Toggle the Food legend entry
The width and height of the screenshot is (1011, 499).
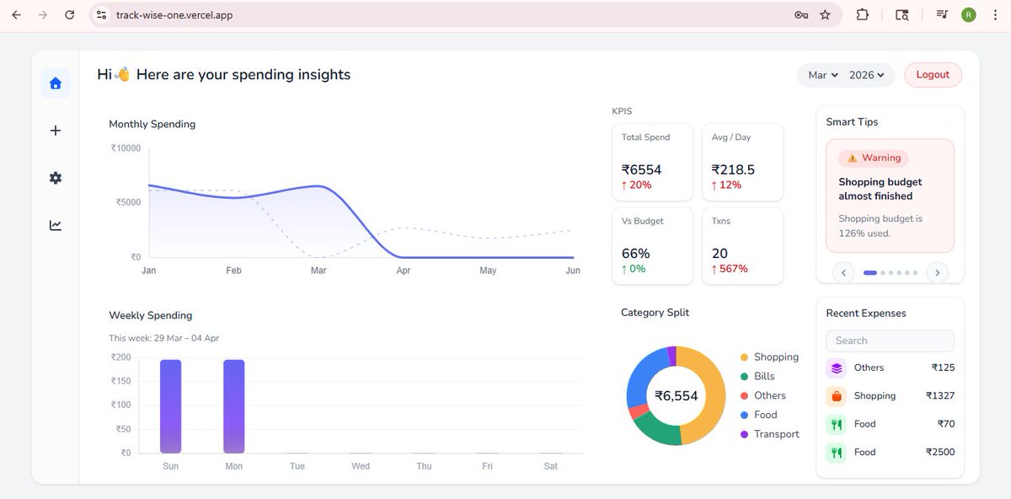758,415
